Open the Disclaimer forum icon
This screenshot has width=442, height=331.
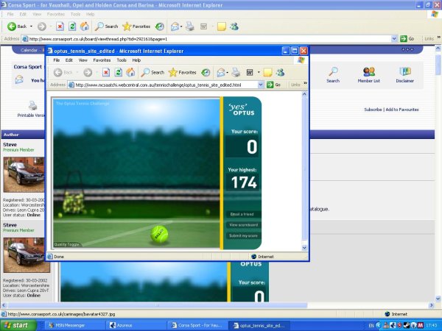tap(405, 74)
